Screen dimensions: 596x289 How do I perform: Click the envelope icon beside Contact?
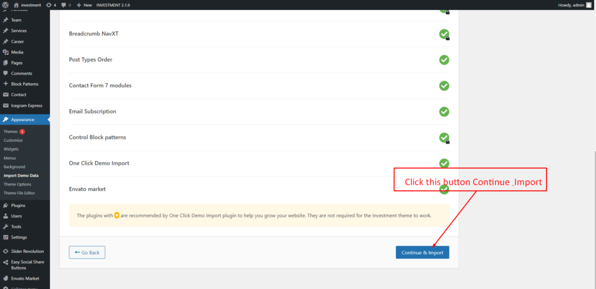point(6,95)
